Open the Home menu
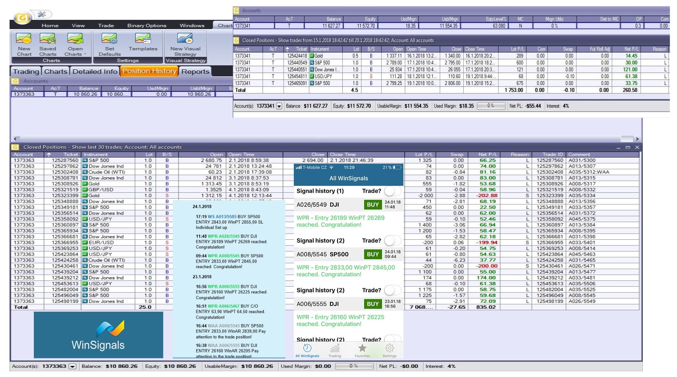The image size is (677, 377). pyautogui.click(x=50, y=25)
